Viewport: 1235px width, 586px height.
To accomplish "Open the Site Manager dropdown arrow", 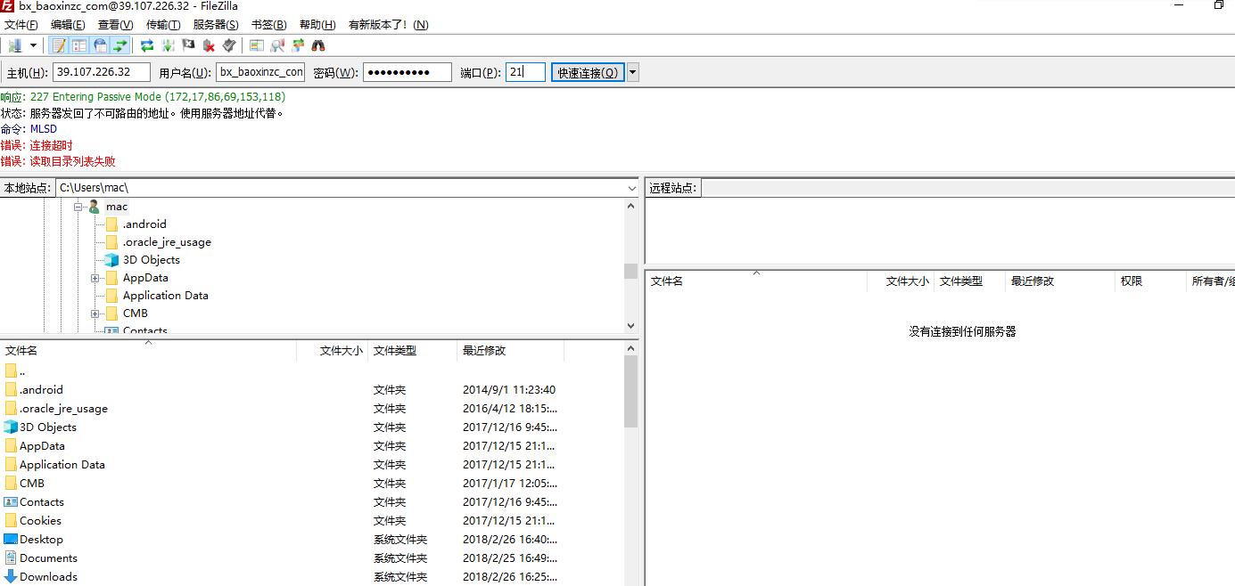I will [x=34, y=45].
